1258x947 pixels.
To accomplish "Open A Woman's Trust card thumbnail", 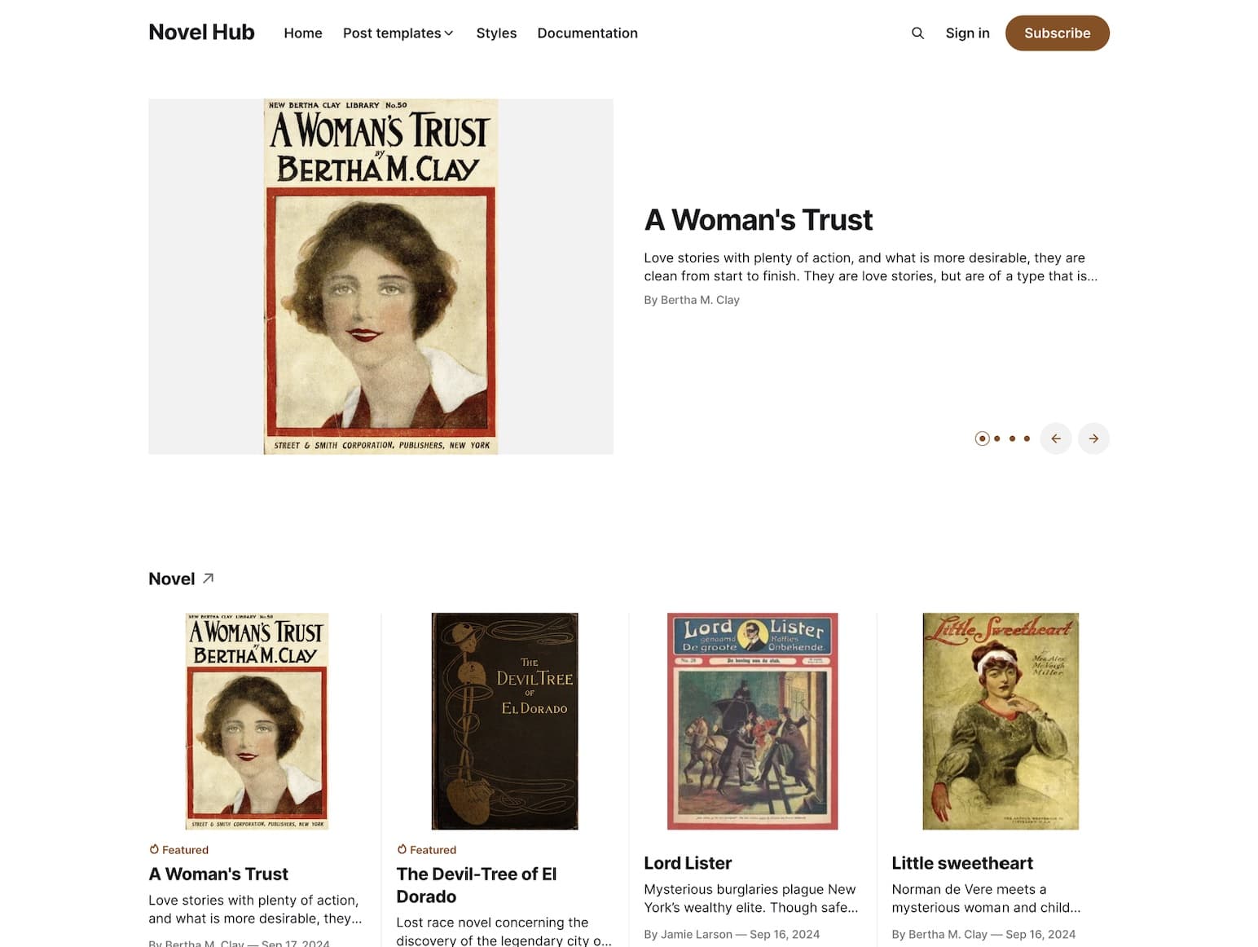I will point(257,721).
